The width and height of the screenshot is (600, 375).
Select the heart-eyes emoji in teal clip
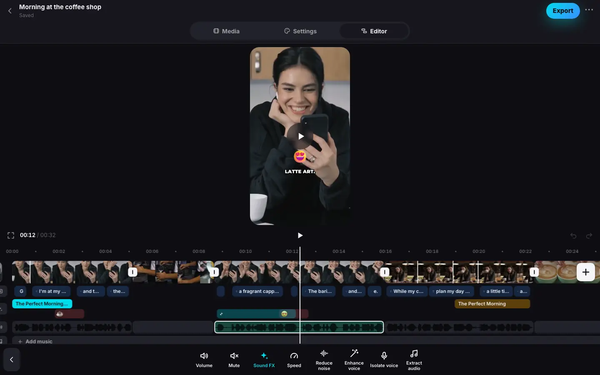coord(284,314)
